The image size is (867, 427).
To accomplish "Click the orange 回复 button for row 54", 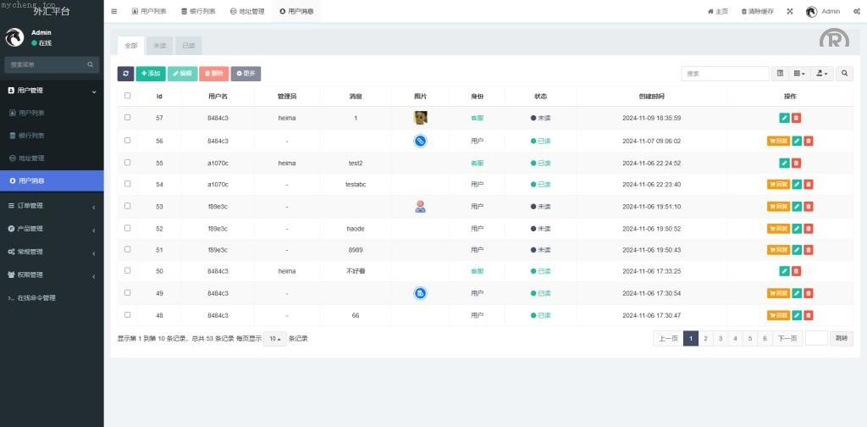I will click(x=777, y=185).
